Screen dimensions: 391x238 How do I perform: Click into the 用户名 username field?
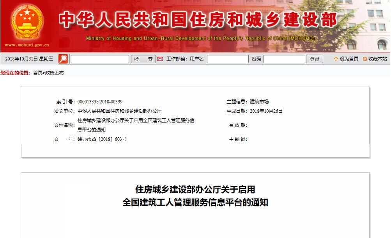pyautogui.click(x=228, y=59)
